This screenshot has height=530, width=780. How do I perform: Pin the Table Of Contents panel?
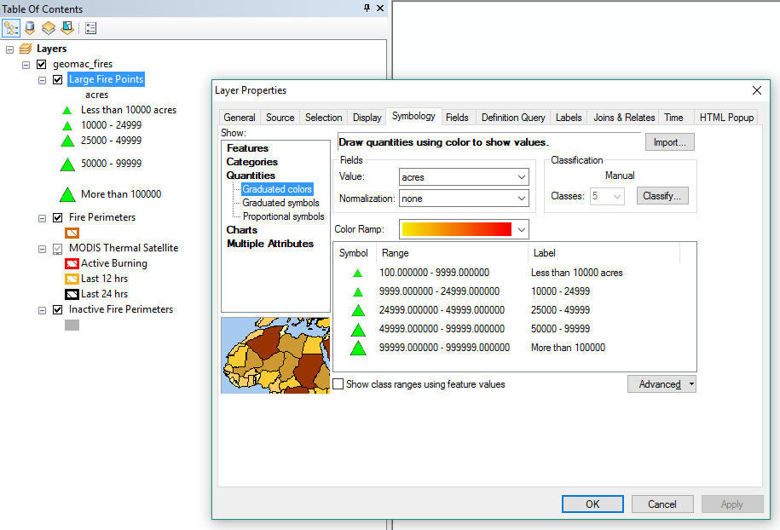pyautogui.click(x=367, y=8)
